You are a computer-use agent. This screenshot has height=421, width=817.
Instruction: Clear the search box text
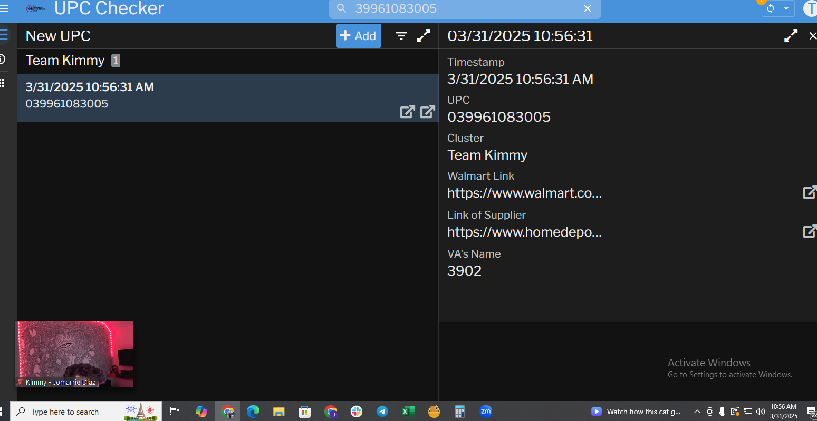[x=587, y=9]
